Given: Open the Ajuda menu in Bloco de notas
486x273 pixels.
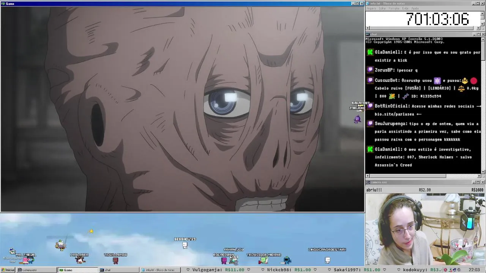Looking at the screenshot, I should click(415, 8).
